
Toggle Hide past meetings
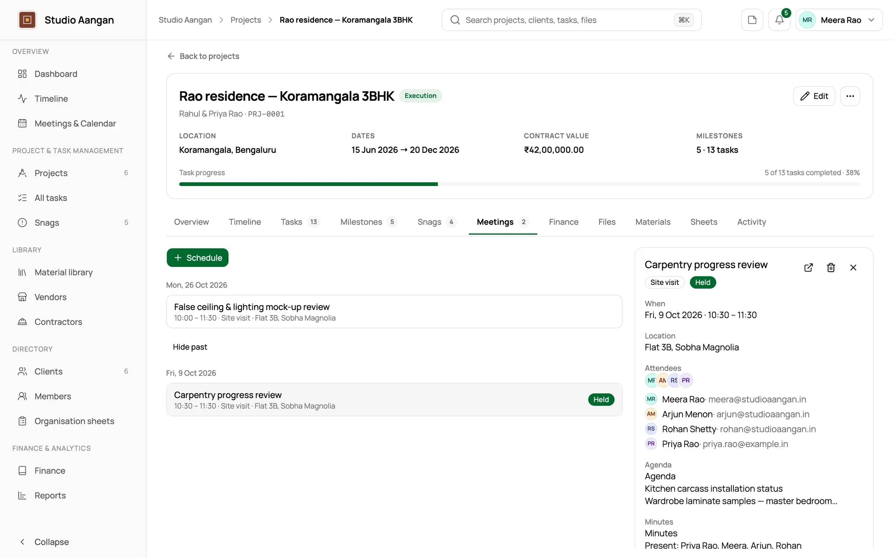(190, 347)
